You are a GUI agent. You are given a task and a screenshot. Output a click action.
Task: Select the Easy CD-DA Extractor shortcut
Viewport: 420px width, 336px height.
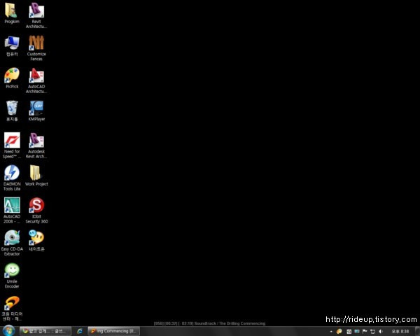pyautogui.click(x=12, y=243)
